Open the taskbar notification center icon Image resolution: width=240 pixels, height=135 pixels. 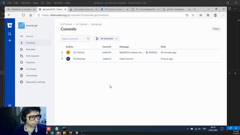(x=222, y=129)
